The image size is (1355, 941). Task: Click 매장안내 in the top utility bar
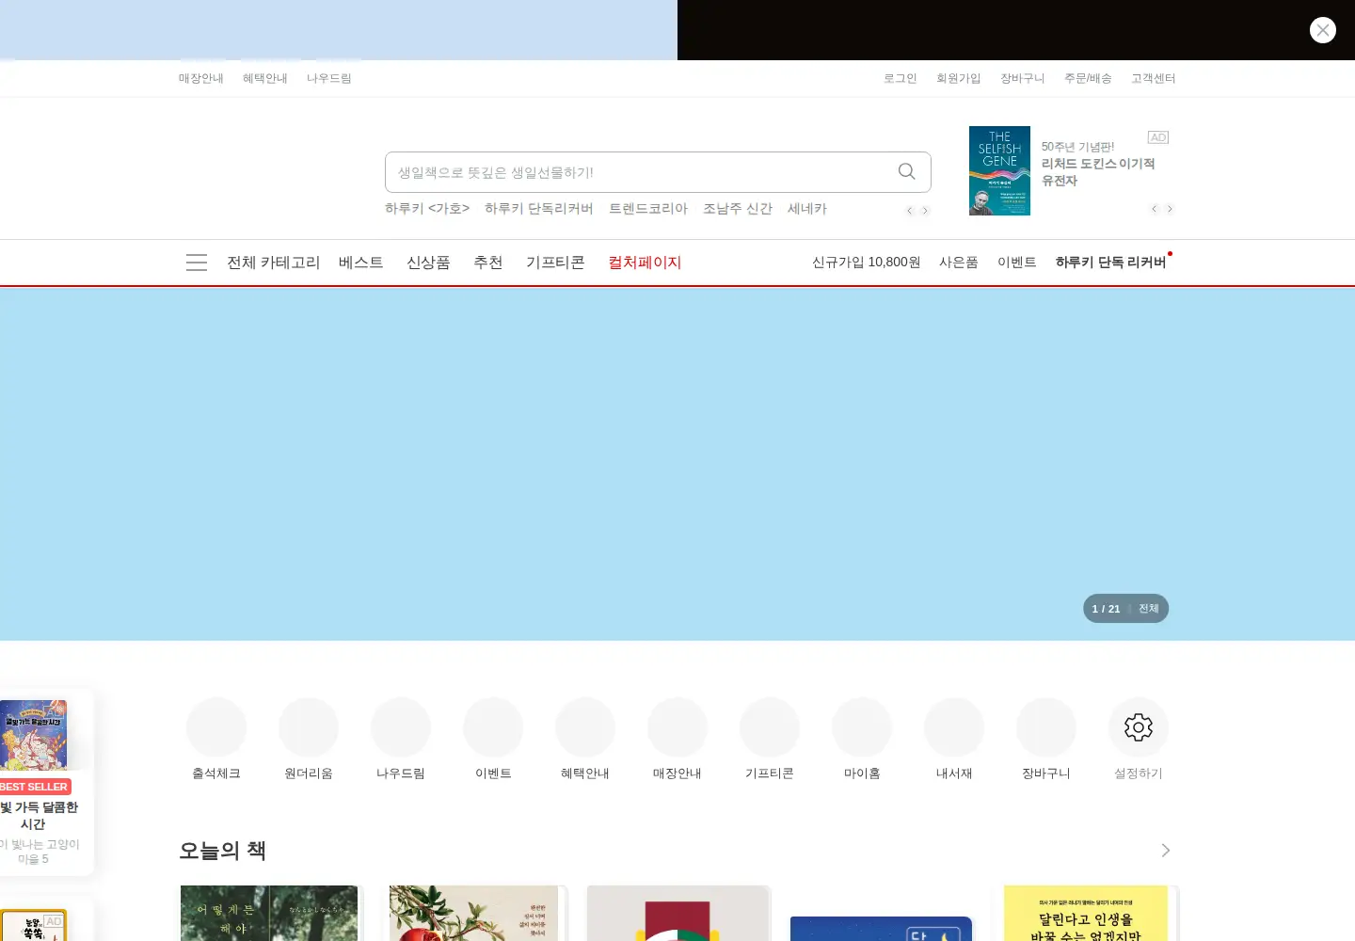click(201, 78)
